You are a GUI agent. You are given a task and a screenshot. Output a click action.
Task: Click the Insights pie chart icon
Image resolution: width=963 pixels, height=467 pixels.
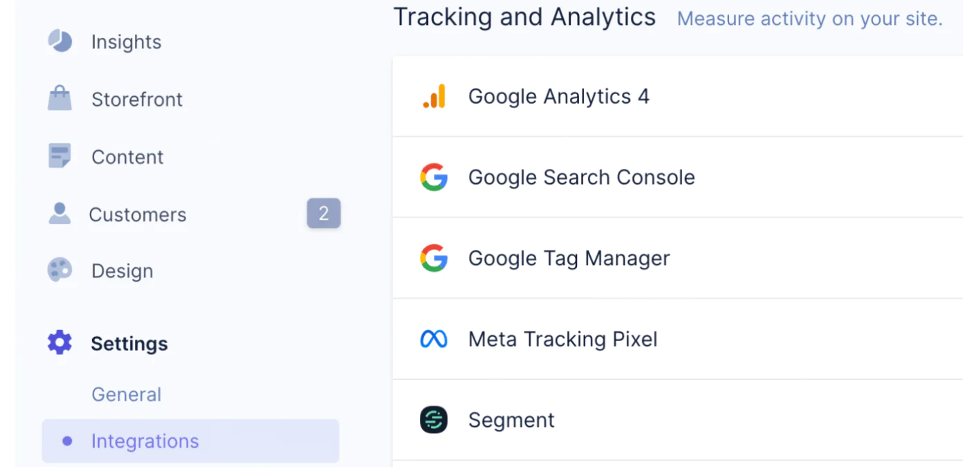point(60,41)
